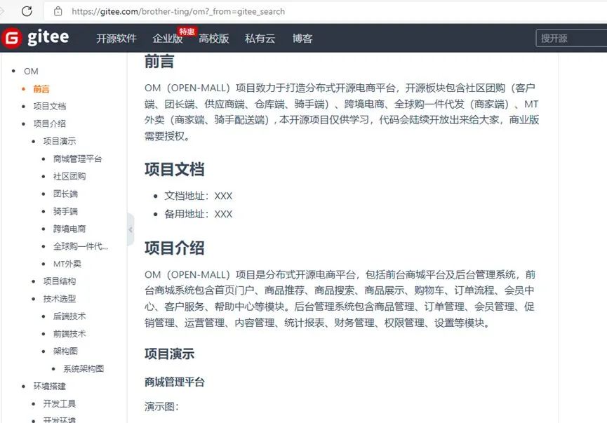
Task: Select 跨境电商 in sidebar outline
Action: [x=69, y=229]
